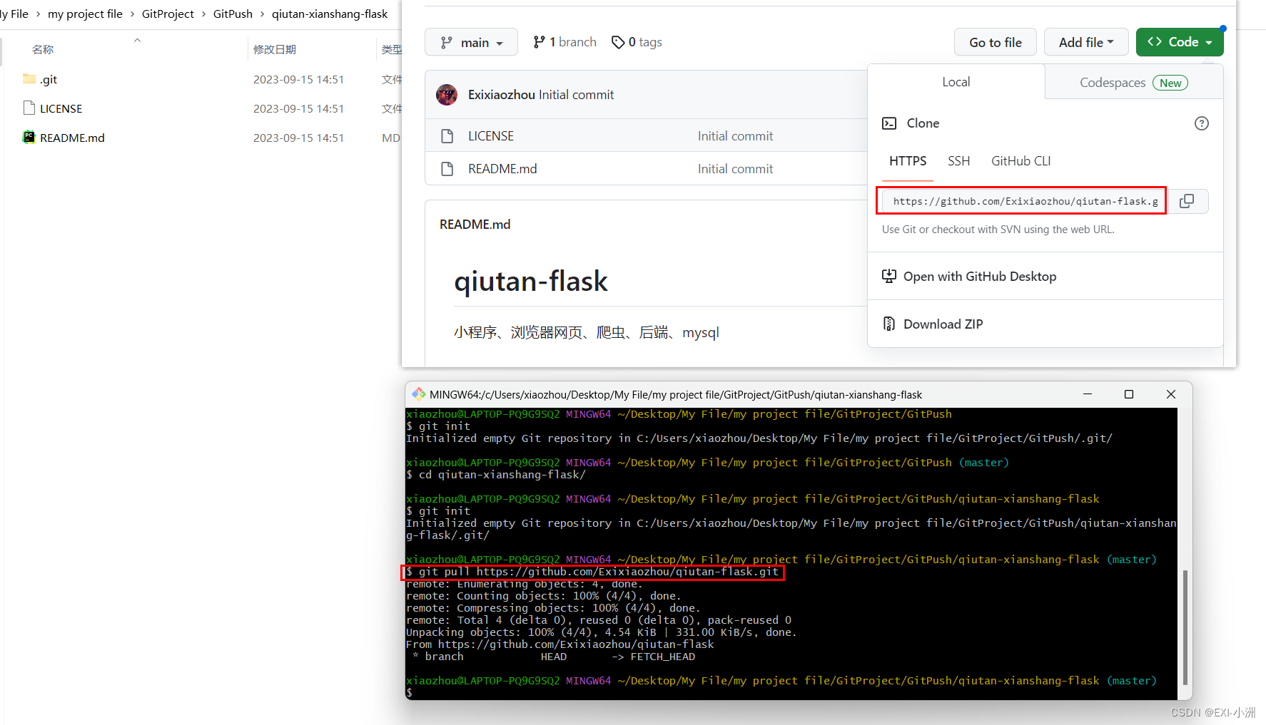Click the ZIP file icon
Image resolution: width=1266 pixels, height=725 pixels.
(889, 324)
